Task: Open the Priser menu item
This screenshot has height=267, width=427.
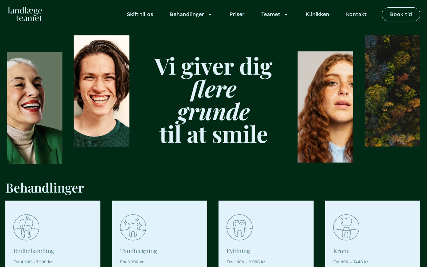Action: coord(237,14)
